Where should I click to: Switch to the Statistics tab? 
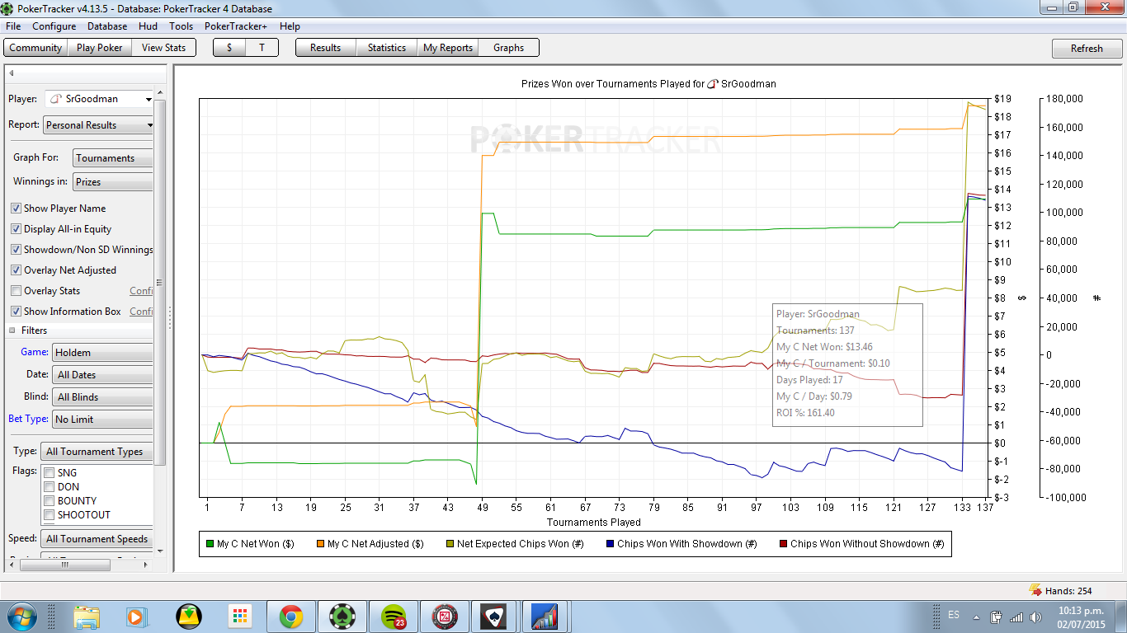click(x=387, y=48)
